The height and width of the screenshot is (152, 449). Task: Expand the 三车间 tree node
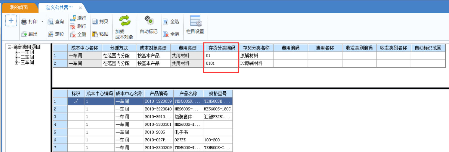coord(17,62)
